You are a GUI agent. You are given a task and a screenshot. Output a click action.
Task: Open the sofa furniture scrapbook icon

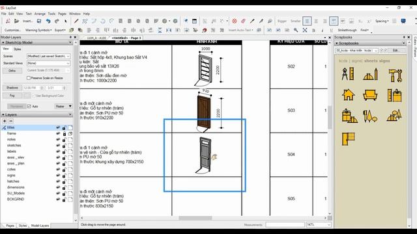click(x=370, y=95)
